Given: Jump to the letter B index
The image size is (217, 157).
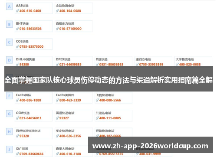Looking at the screenshot, I should [x=9, y=24].
